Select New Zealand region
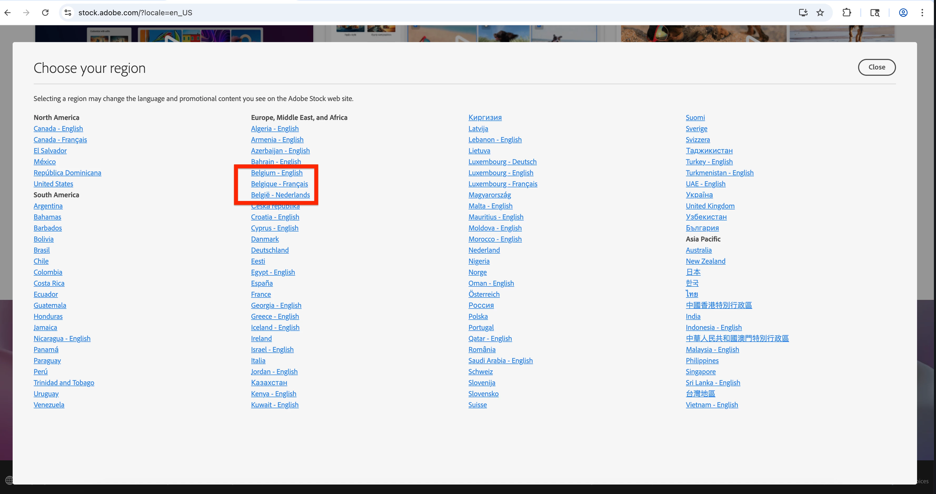 706,261
